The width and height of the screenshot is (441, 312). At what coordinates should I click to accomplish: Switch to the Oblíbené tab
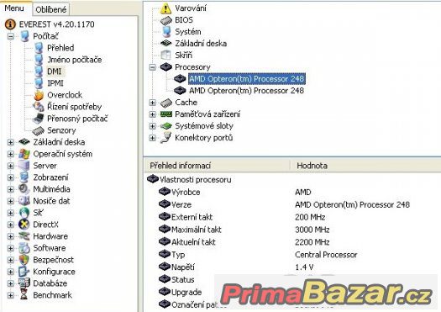(x=51, y=9)
